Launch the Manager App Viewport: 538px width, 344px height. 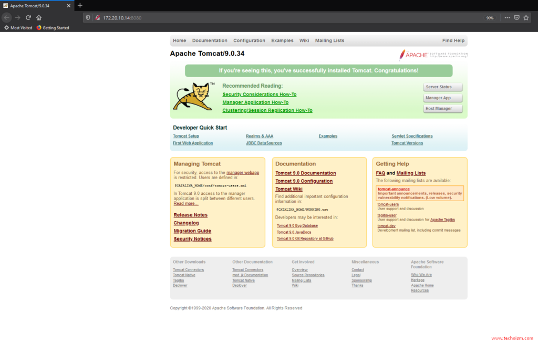coord(442,98)
